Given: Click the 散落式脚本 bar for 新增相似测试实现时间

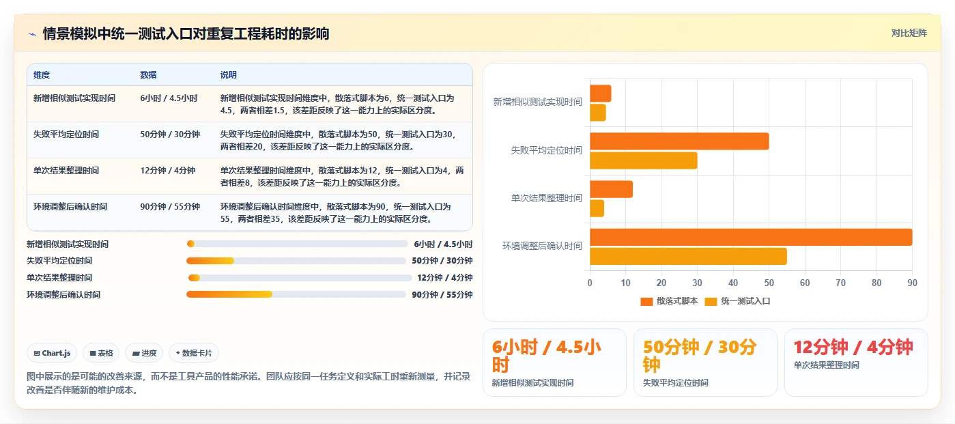Looking at the screenshot, I should (x=600, y=94).
